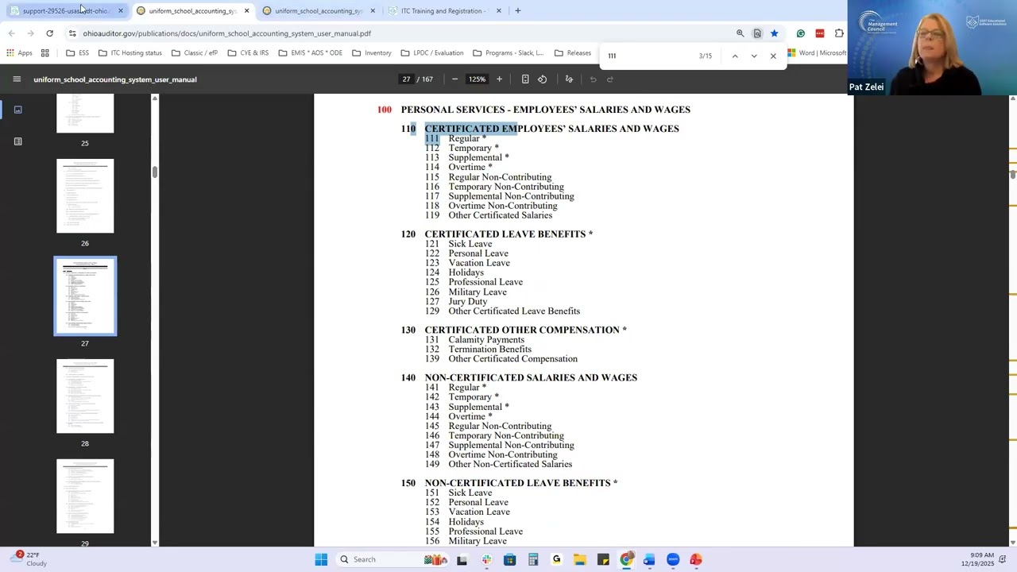Select page 28 thumbnail
1017x572 pixels.
pyautogui.click(x=85, y=396)
